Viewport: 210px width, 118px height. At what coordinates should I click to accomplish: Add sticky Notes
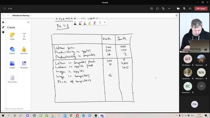click(12, 36)
